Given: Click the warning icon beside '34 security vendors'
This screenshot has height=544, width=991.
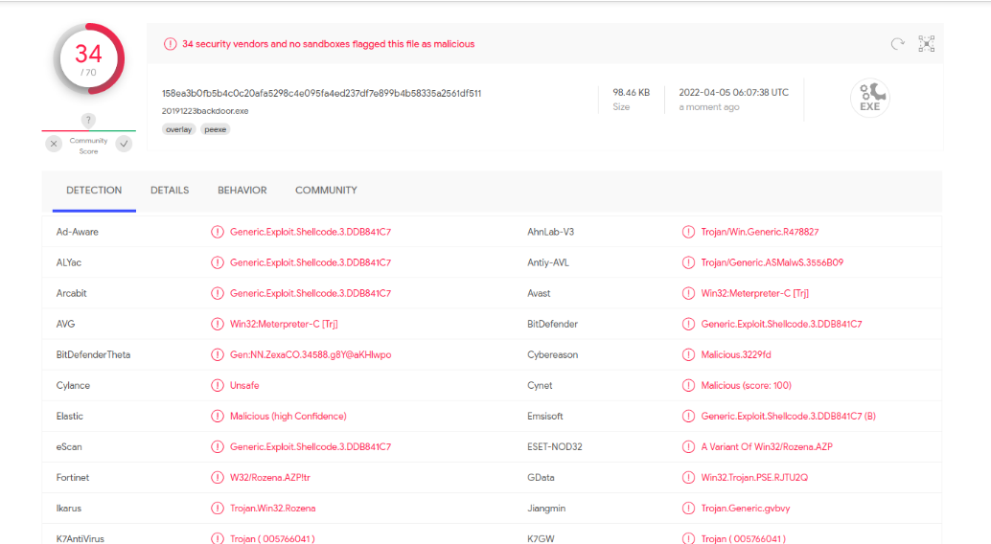Looking at the screenshot, I should click(170, 44).
